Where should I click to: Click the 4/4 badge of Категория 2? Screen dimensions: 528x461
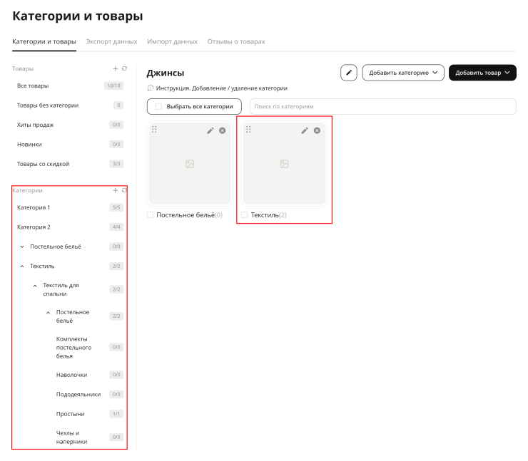point(116,227)
